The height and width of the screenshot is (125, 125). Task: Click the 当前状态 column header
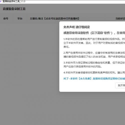[x=120, y=18]
